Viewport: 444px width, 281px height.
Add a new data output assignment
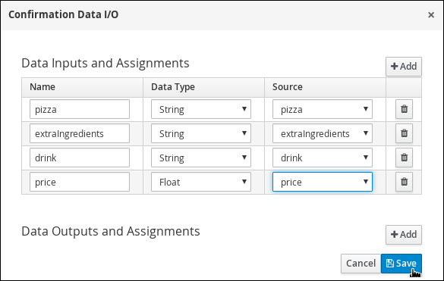404,235
